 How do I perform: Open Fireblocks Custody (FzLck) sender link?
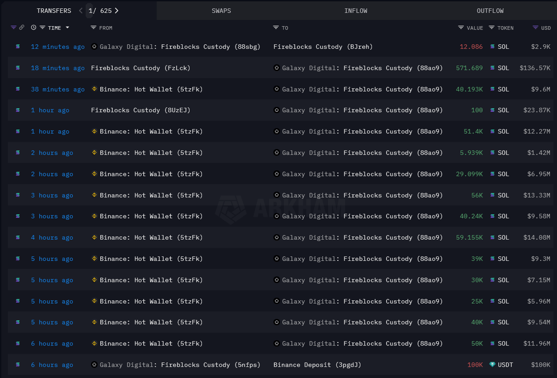point(140,68)
